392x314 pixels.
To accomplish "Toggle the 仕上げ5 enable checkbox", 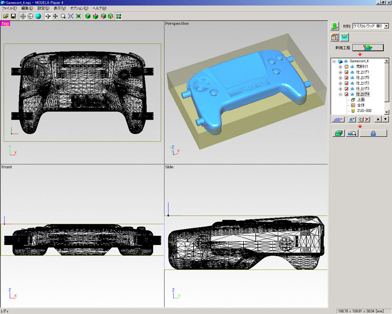I will tap(346, 78).
